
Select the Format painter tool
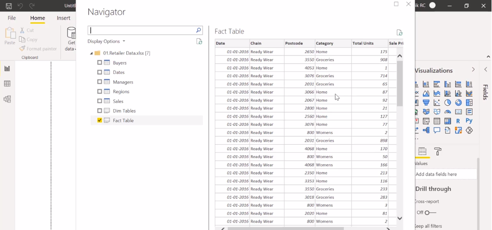38,49
